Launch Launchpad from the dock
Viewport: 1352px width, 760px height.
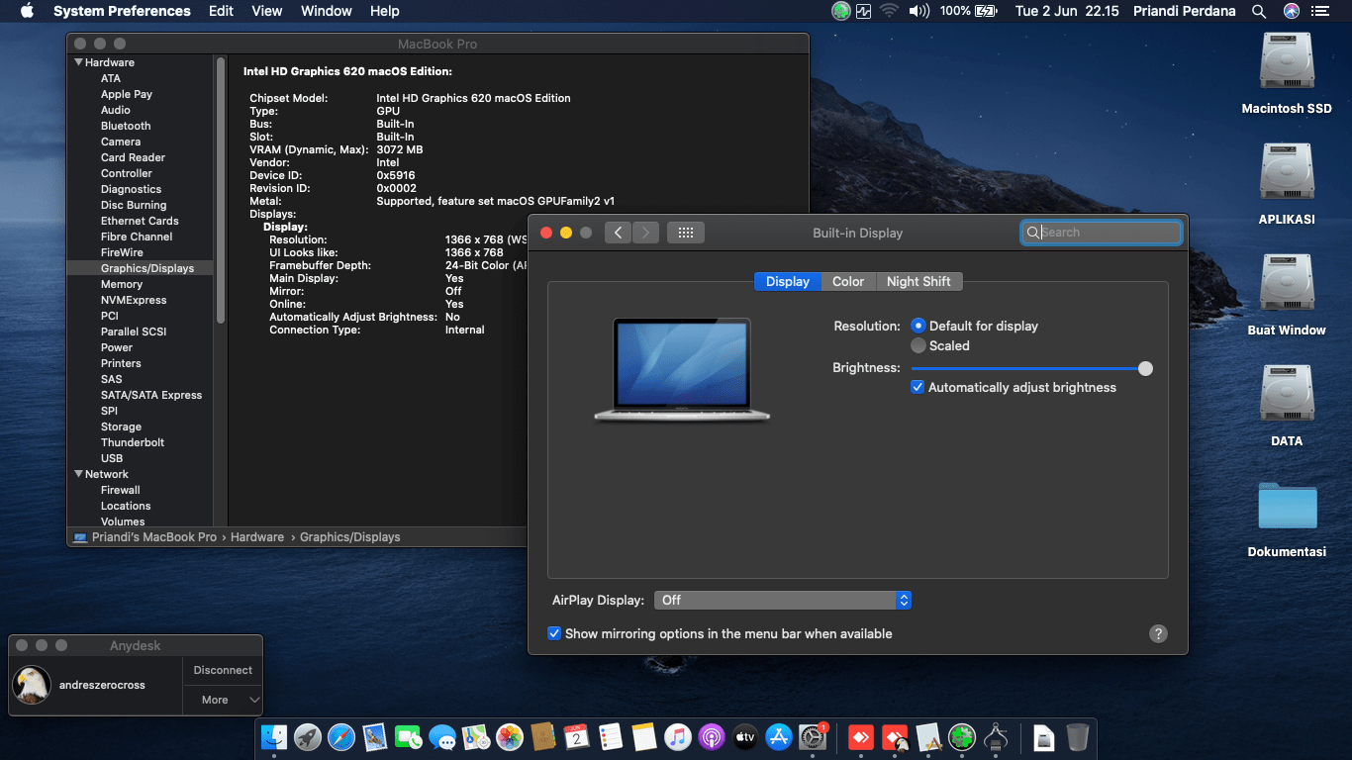point(307,737)
